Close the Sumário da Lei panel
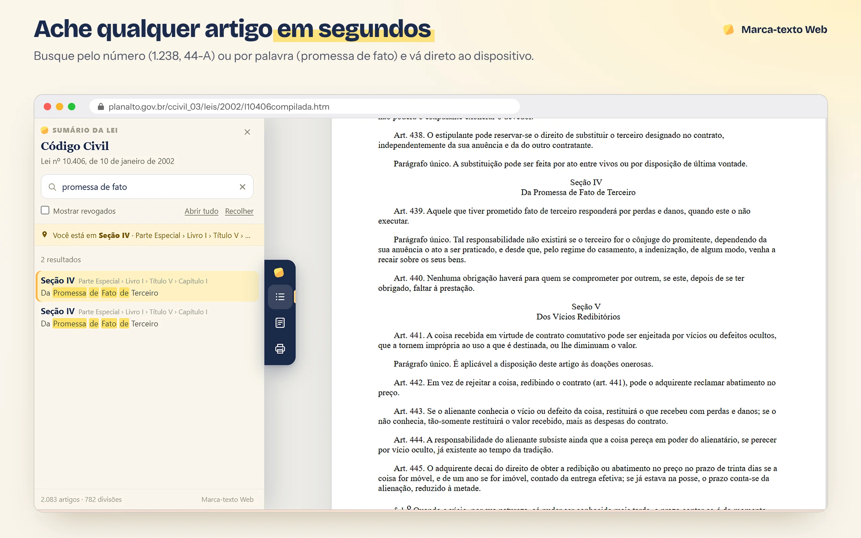The height and width of the screenshot is (538, 861). point(247,132)
